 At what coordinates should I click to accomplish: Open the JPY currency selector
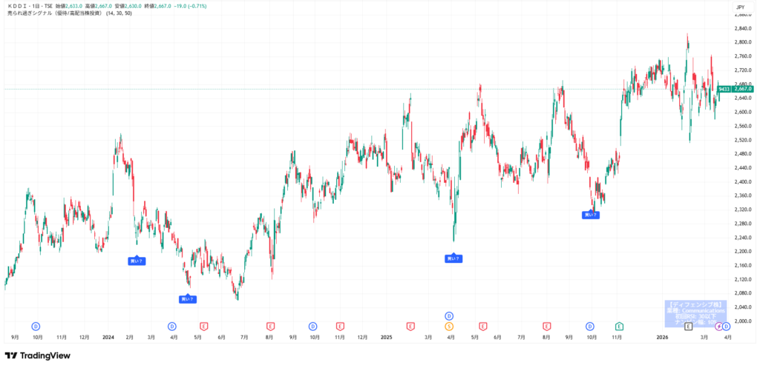click(739, 7)
